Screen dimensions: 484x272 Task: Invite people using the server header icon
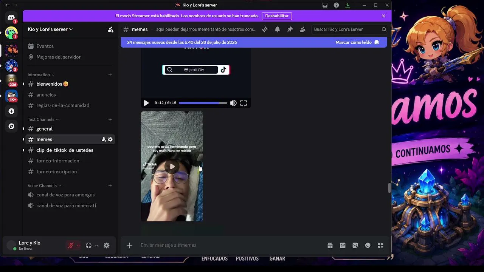tap(110, 29)
